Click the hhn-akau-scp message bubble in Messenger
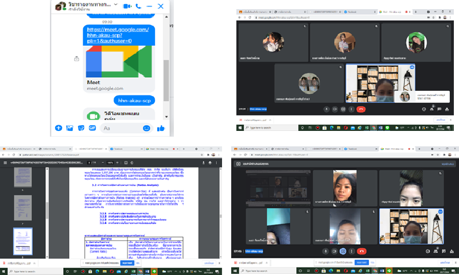Viewport: 459px width, 275px height. point(134,99)
